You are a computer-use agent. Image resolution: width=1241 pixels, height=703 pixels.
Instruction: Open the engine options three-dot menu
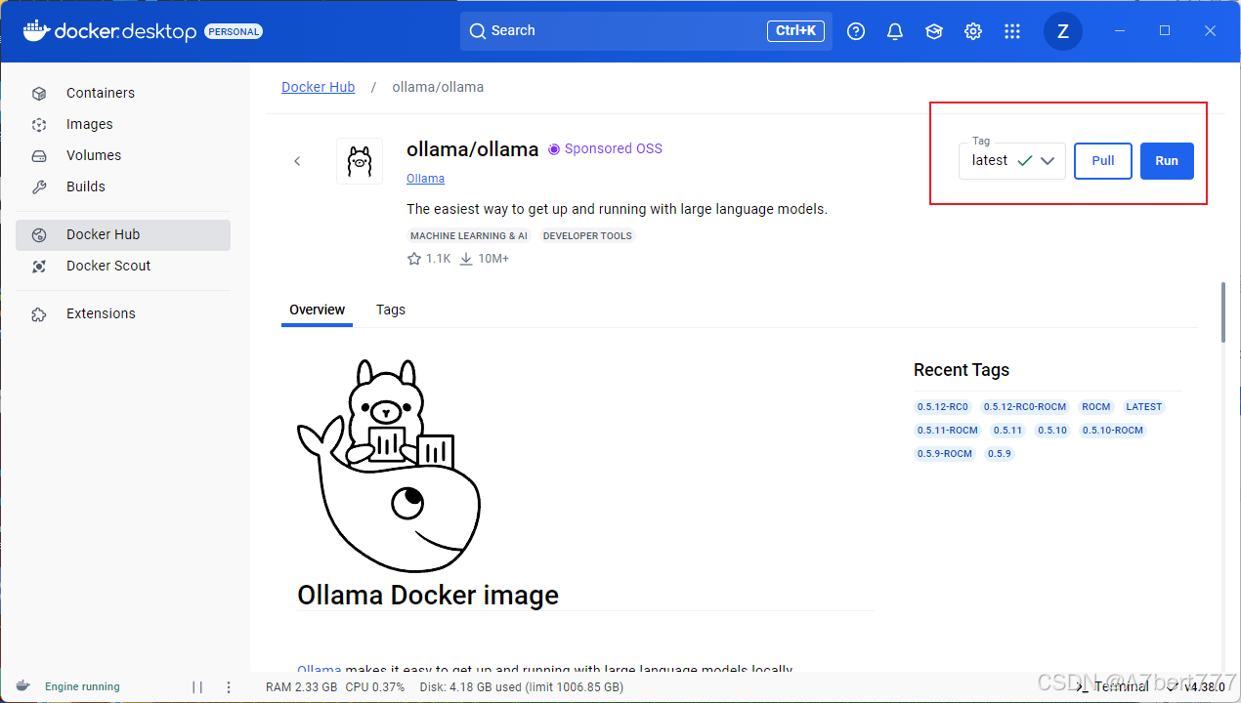point(229,687)
